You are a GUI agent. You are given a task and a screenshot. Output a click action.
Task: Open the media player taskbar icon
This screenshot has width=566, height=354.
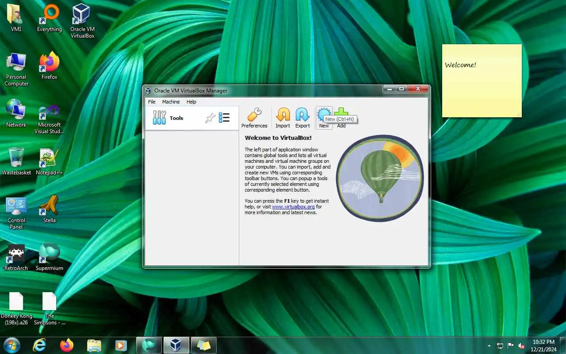121,345
